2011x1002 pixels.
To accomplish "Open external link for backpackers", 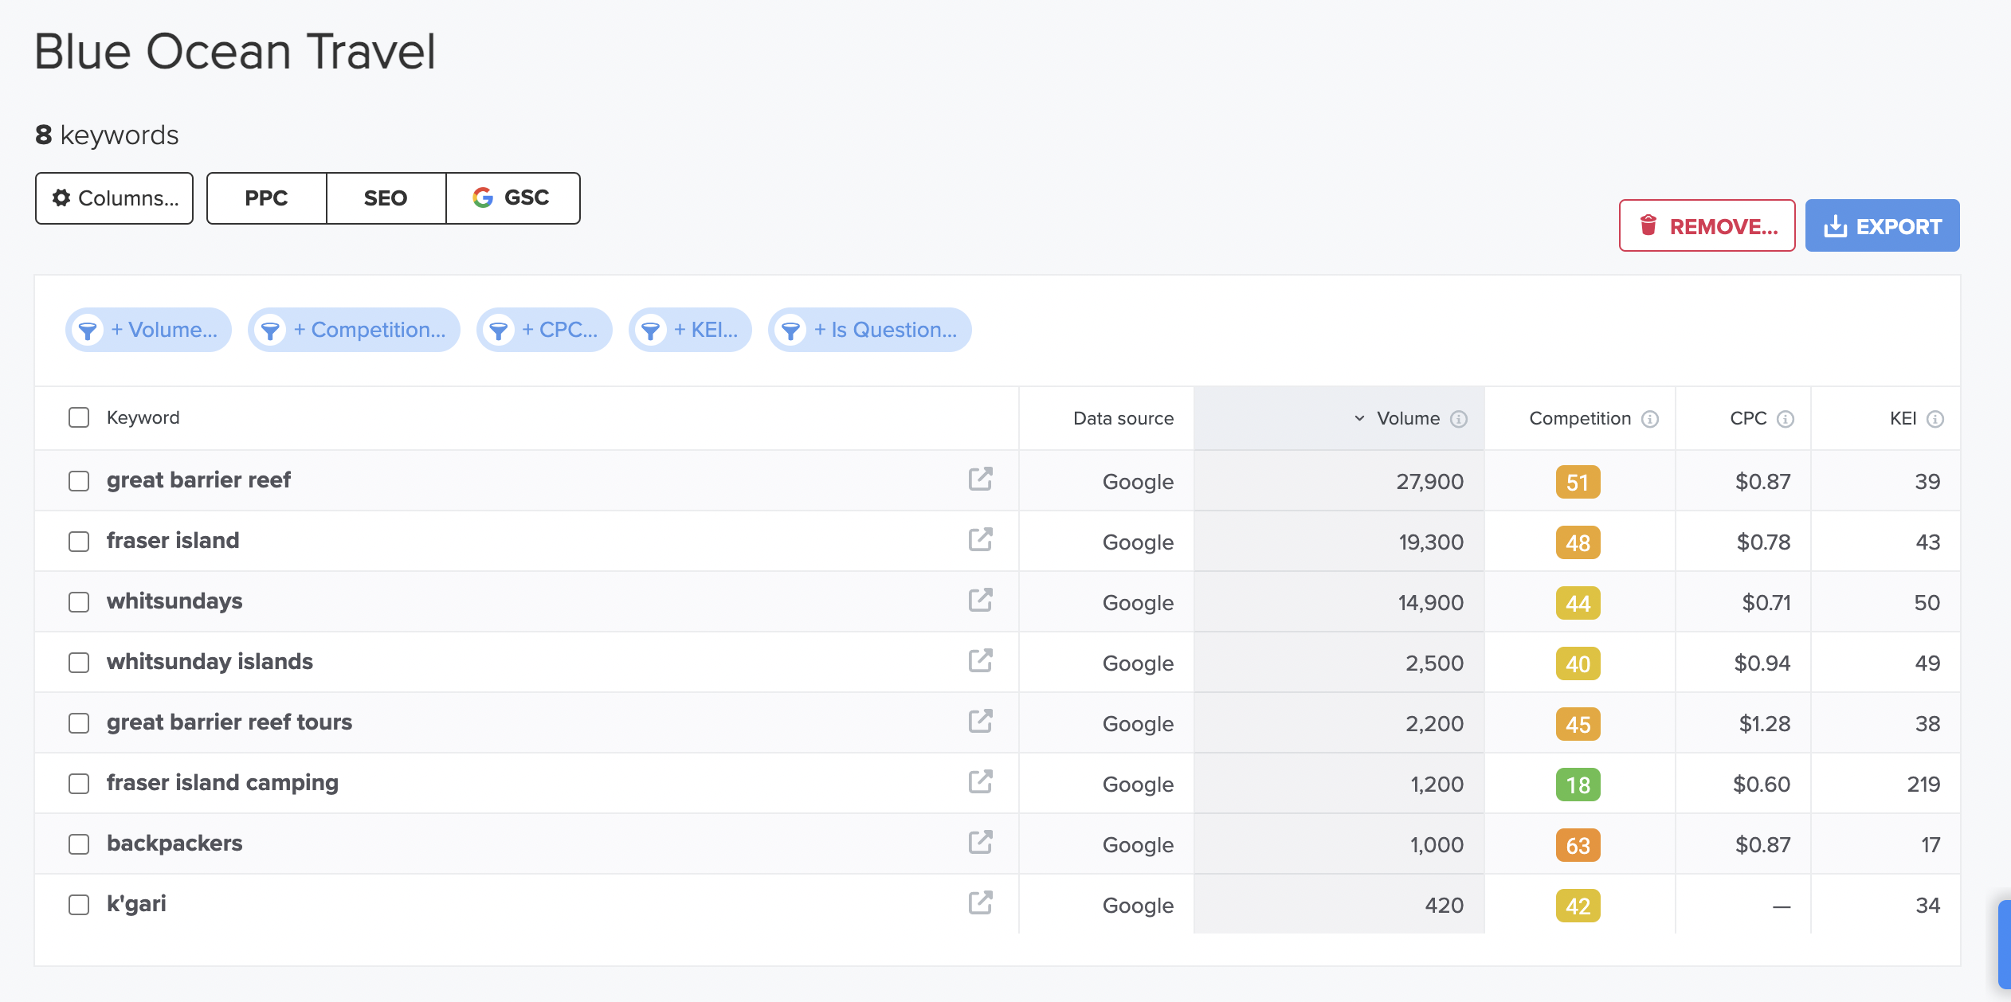I will [x=980, y=842].
